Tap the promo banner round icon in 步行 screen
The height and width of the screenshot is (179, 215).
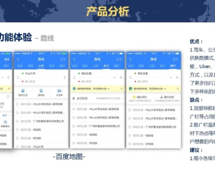pos(74,89)
